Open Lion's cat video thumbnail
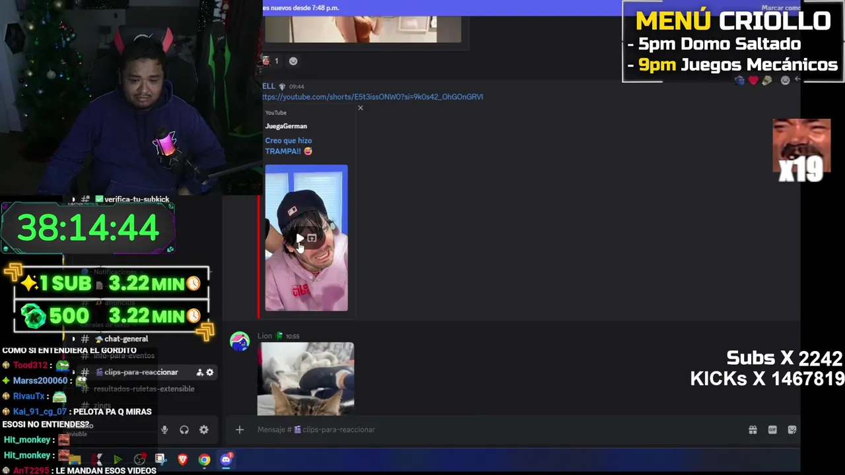Screen dimensions: 845x475 click(x=306, y=379)
